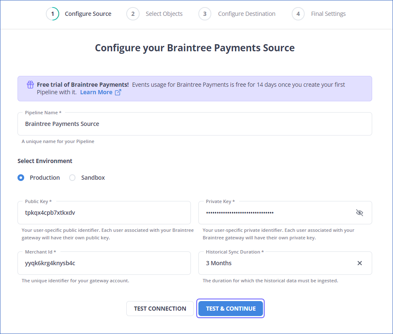Image resolution: width=393 pixels, height=334 pixels.
Task: Select the Sandbox environment radio
Action: 72,178
